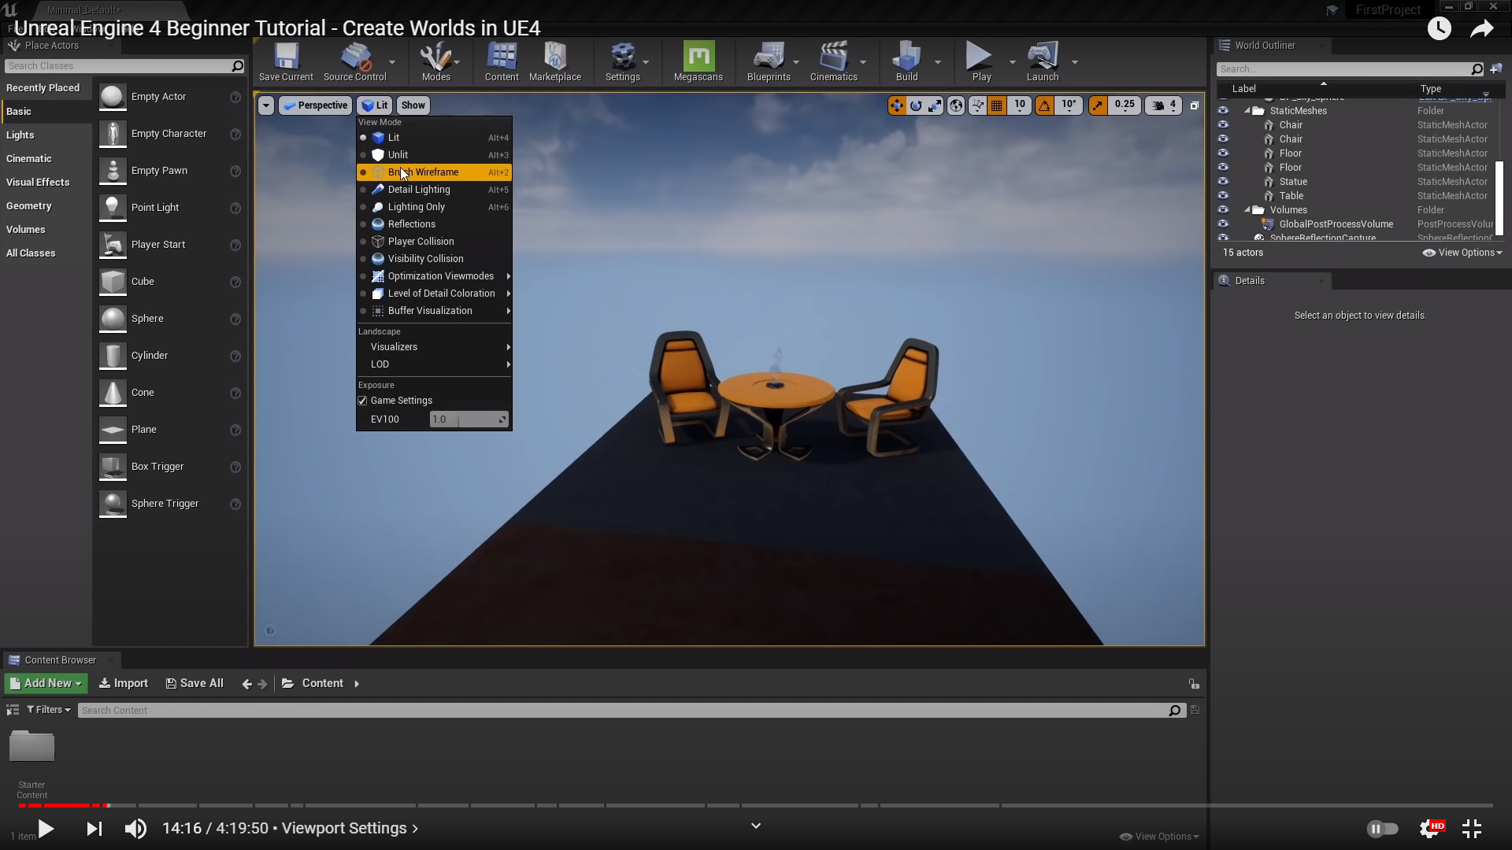
Task: Expand the Optimization Viewmodes submenu
Action: [x=440, y=276]
